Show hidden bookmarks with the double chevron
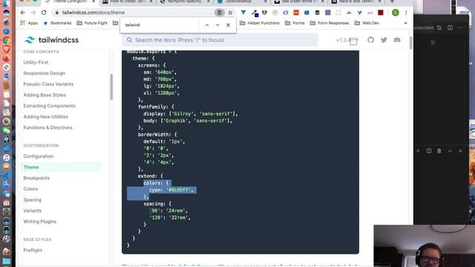 pos(405,23)
